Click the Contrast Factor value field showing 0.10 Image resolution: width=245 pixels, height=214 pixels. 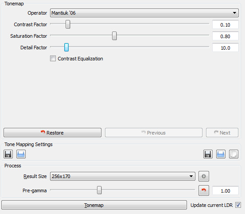click(x=226, y=24)
